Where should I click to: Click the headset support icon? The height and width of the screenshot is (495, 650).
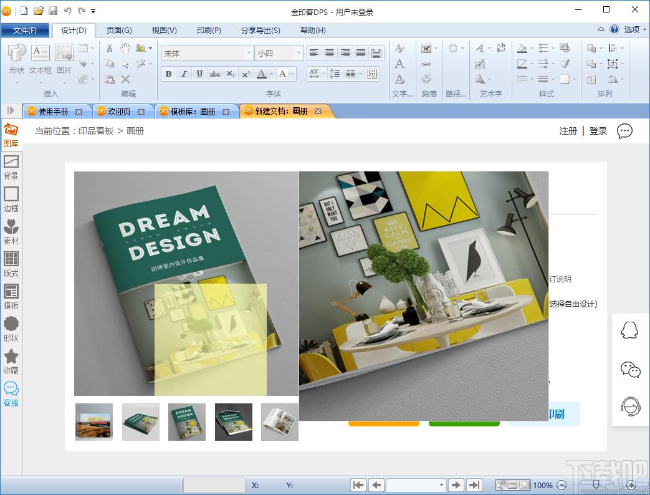click(630, 406)
